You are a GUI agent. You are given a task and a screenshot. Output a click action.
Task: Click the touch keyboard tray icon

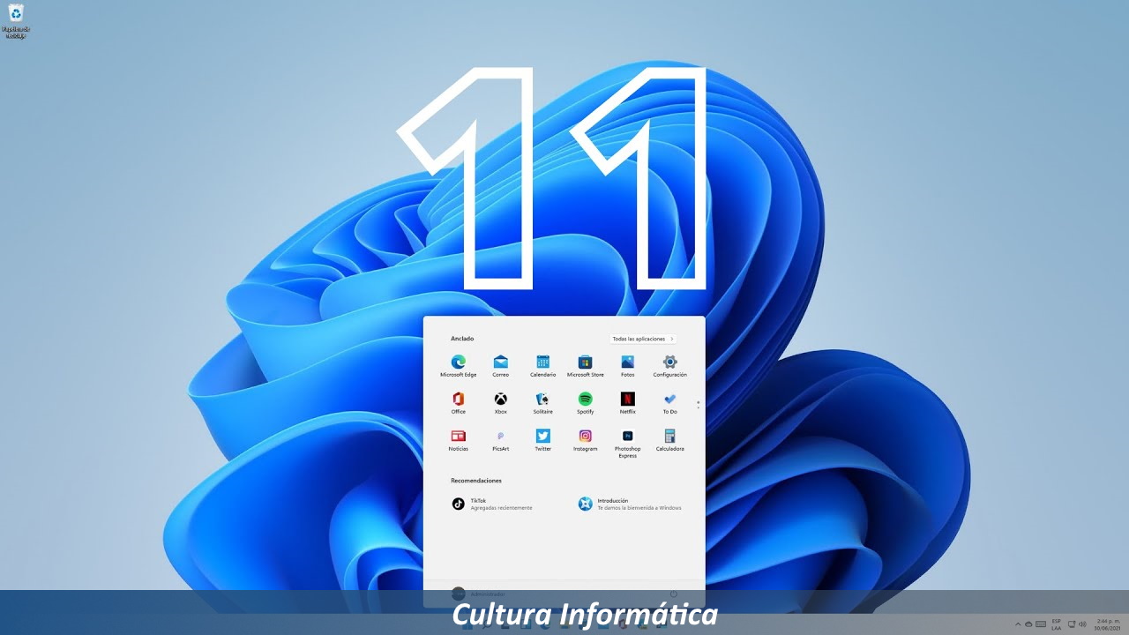click(x=1041, y=624)
